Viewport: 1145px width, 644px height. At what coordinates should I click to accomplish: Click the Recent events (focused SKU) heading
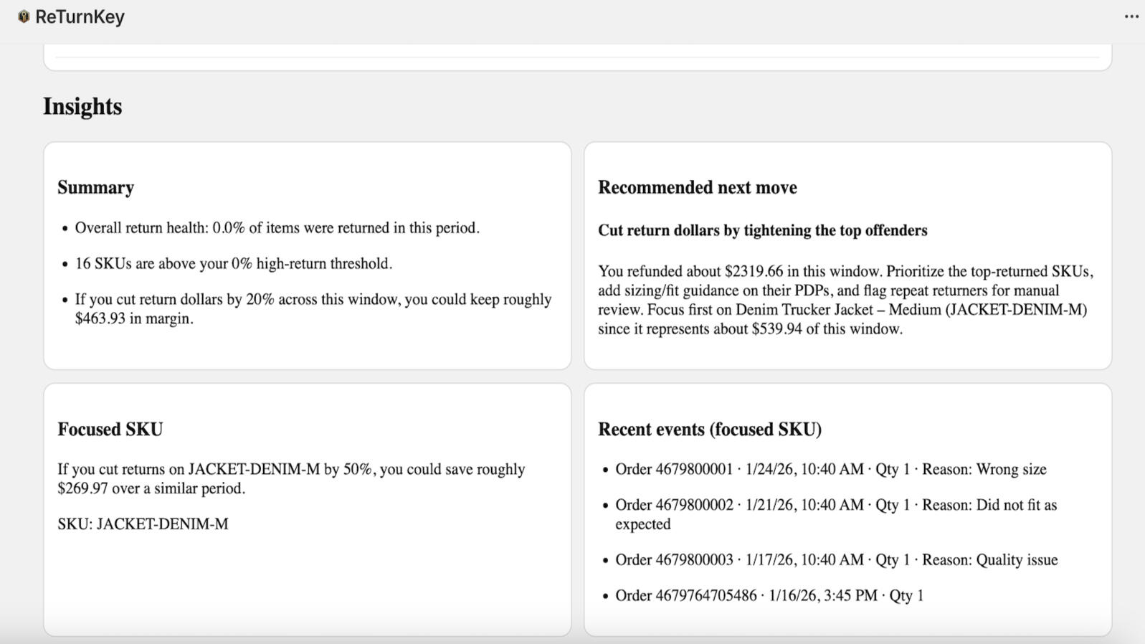[709, 429]
